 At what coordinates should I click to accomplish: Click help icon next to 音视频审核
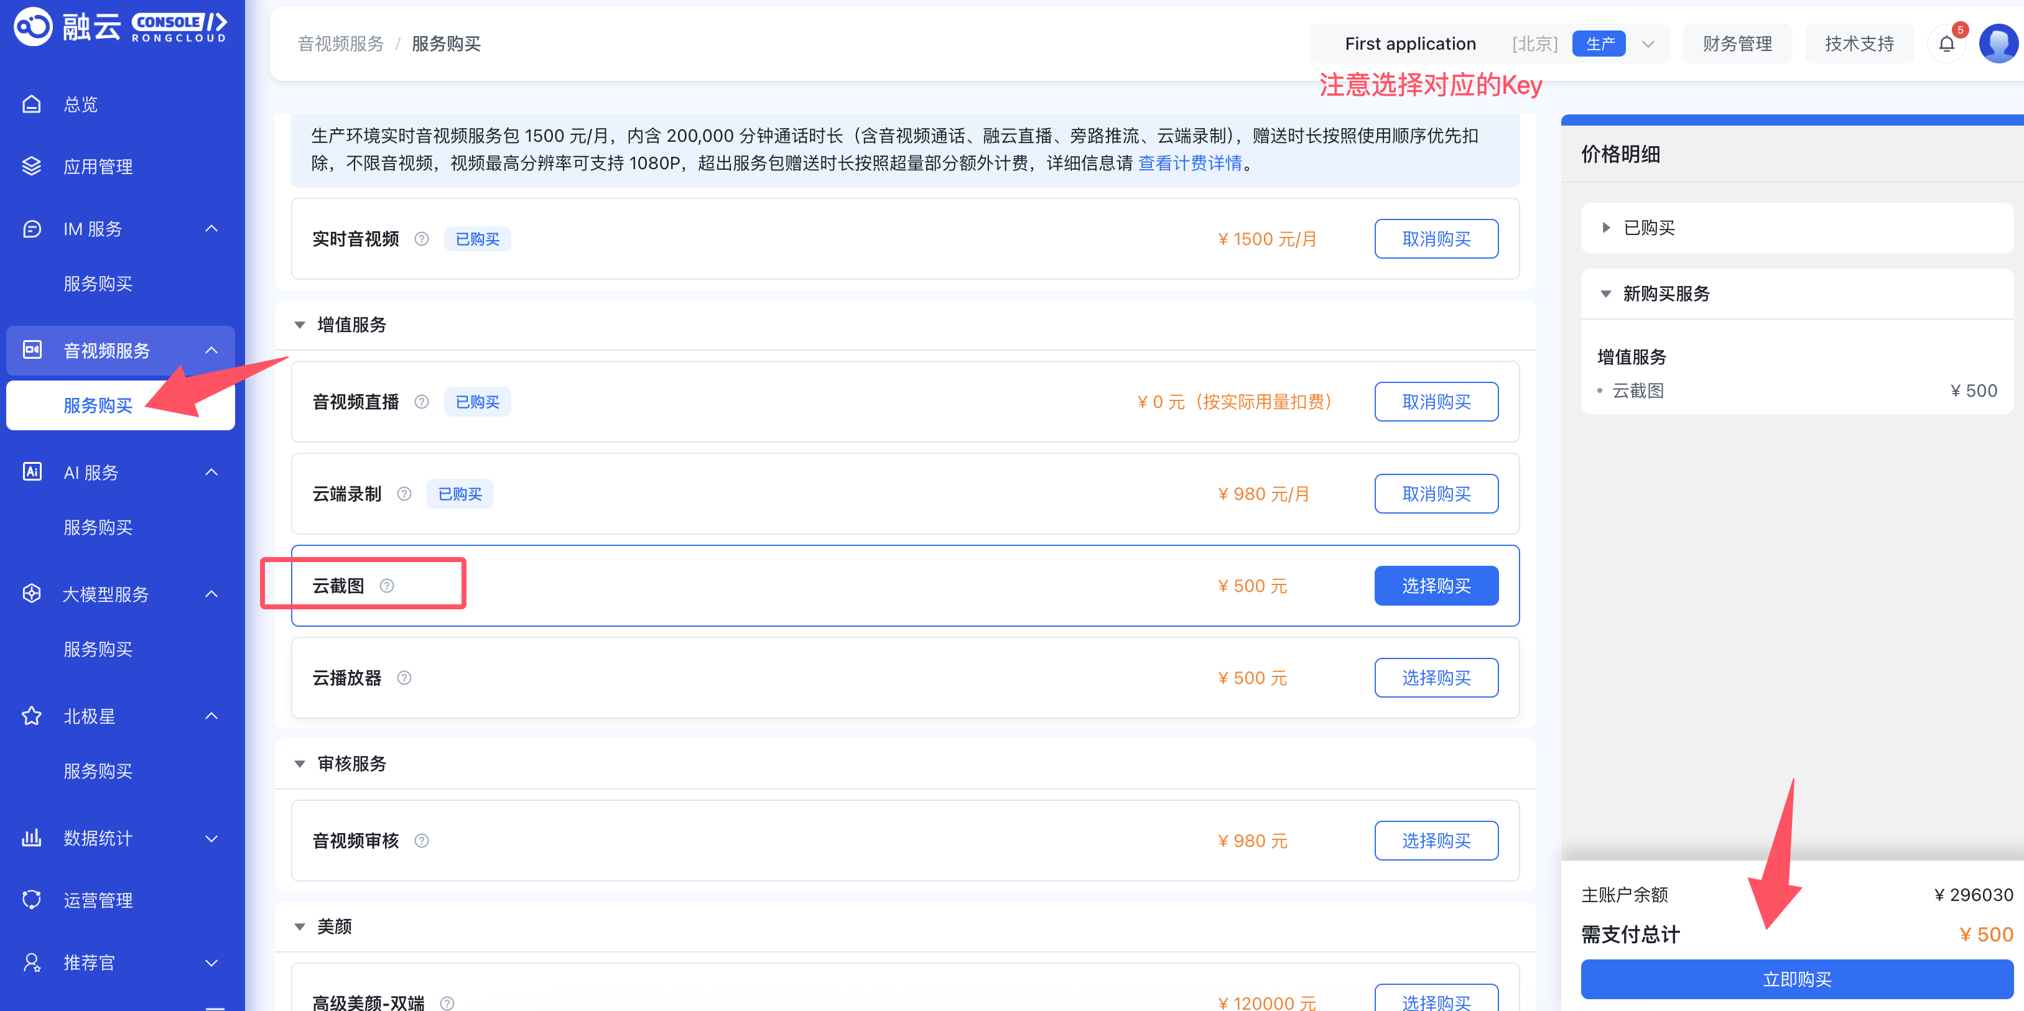(x=422, y=841)
